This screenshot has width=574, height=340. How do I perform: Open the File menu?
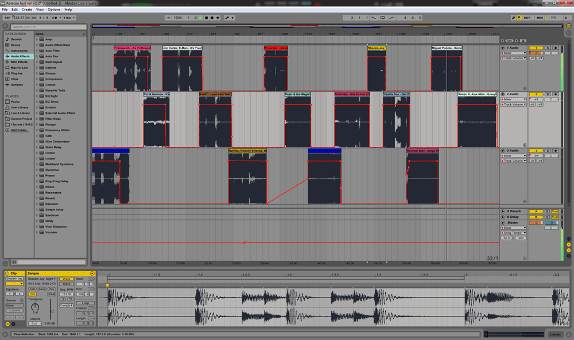point(5,10)
